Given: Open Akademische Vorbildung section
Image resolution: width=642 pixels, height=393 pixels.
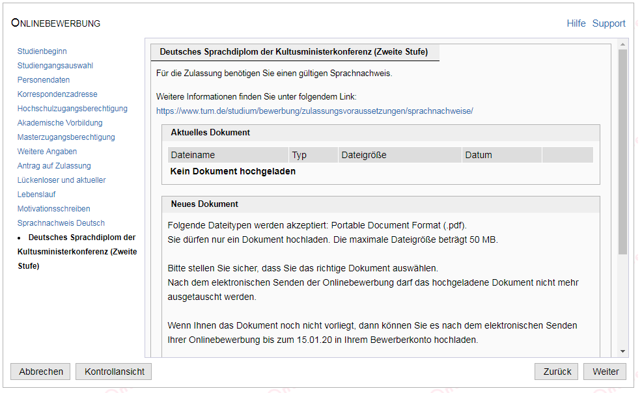Looking at the screenshot, I should [60, 123].
